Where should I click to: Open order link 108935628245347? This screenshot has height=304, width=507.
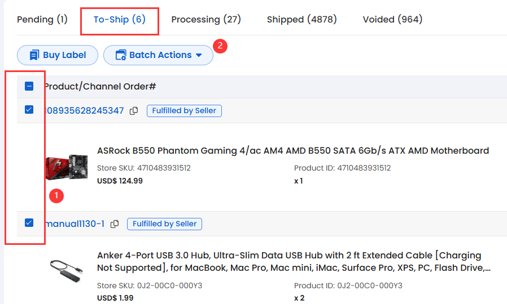click(85, 110)
